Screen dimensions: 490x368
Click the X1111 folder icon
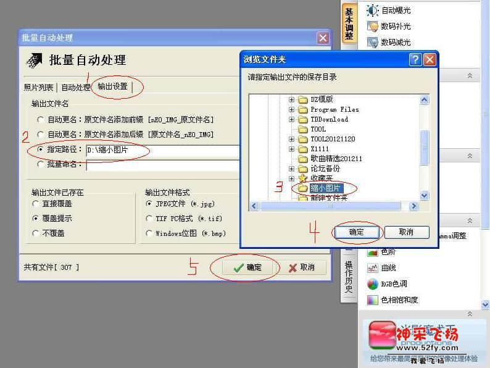(x=302, y=149)
